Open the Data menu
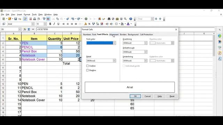 pos(40,15)
